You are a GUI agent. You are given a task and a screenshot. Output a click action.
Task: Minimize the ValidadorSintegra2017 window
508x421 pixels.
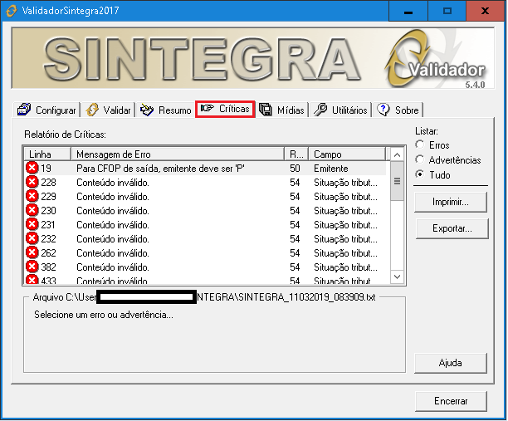point(408,11)
